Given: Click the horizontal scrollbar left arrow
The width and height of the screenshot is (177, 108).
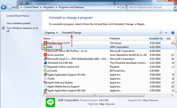Looking at the screenshot, I should tap(44, 95).
